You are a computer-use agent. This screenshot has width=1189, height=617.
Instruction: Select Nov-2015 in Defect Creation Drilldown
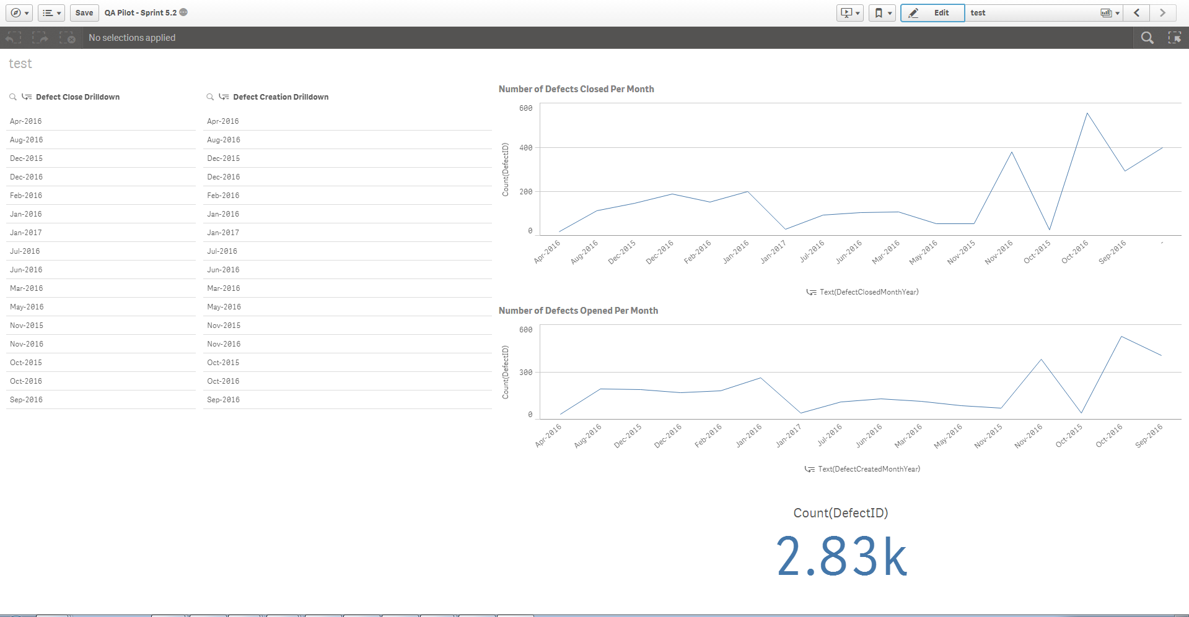(348, 326)
